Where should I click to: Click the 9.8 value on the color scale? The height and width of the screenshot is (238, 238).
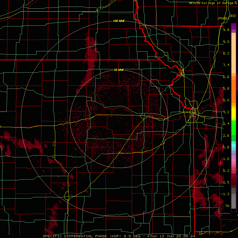(226, 30)
